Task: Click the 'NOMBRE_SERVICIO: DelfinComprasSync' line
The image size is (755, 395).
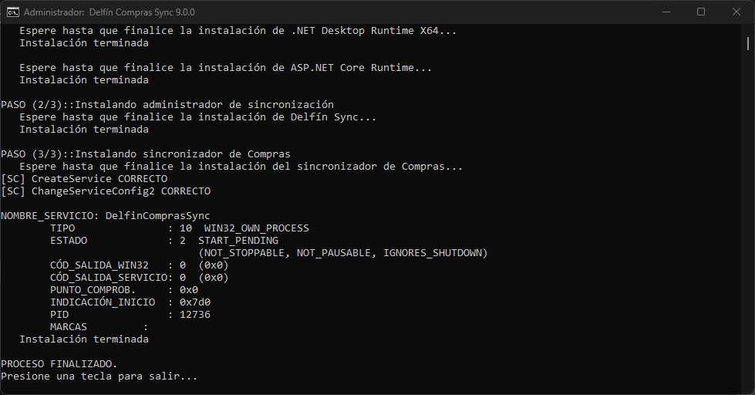Action: (105, 215)
